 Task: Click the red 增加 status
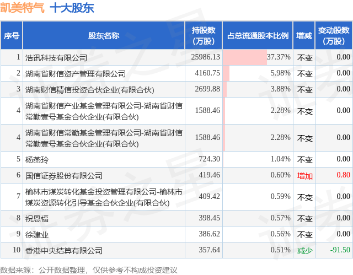pos(305,176)
